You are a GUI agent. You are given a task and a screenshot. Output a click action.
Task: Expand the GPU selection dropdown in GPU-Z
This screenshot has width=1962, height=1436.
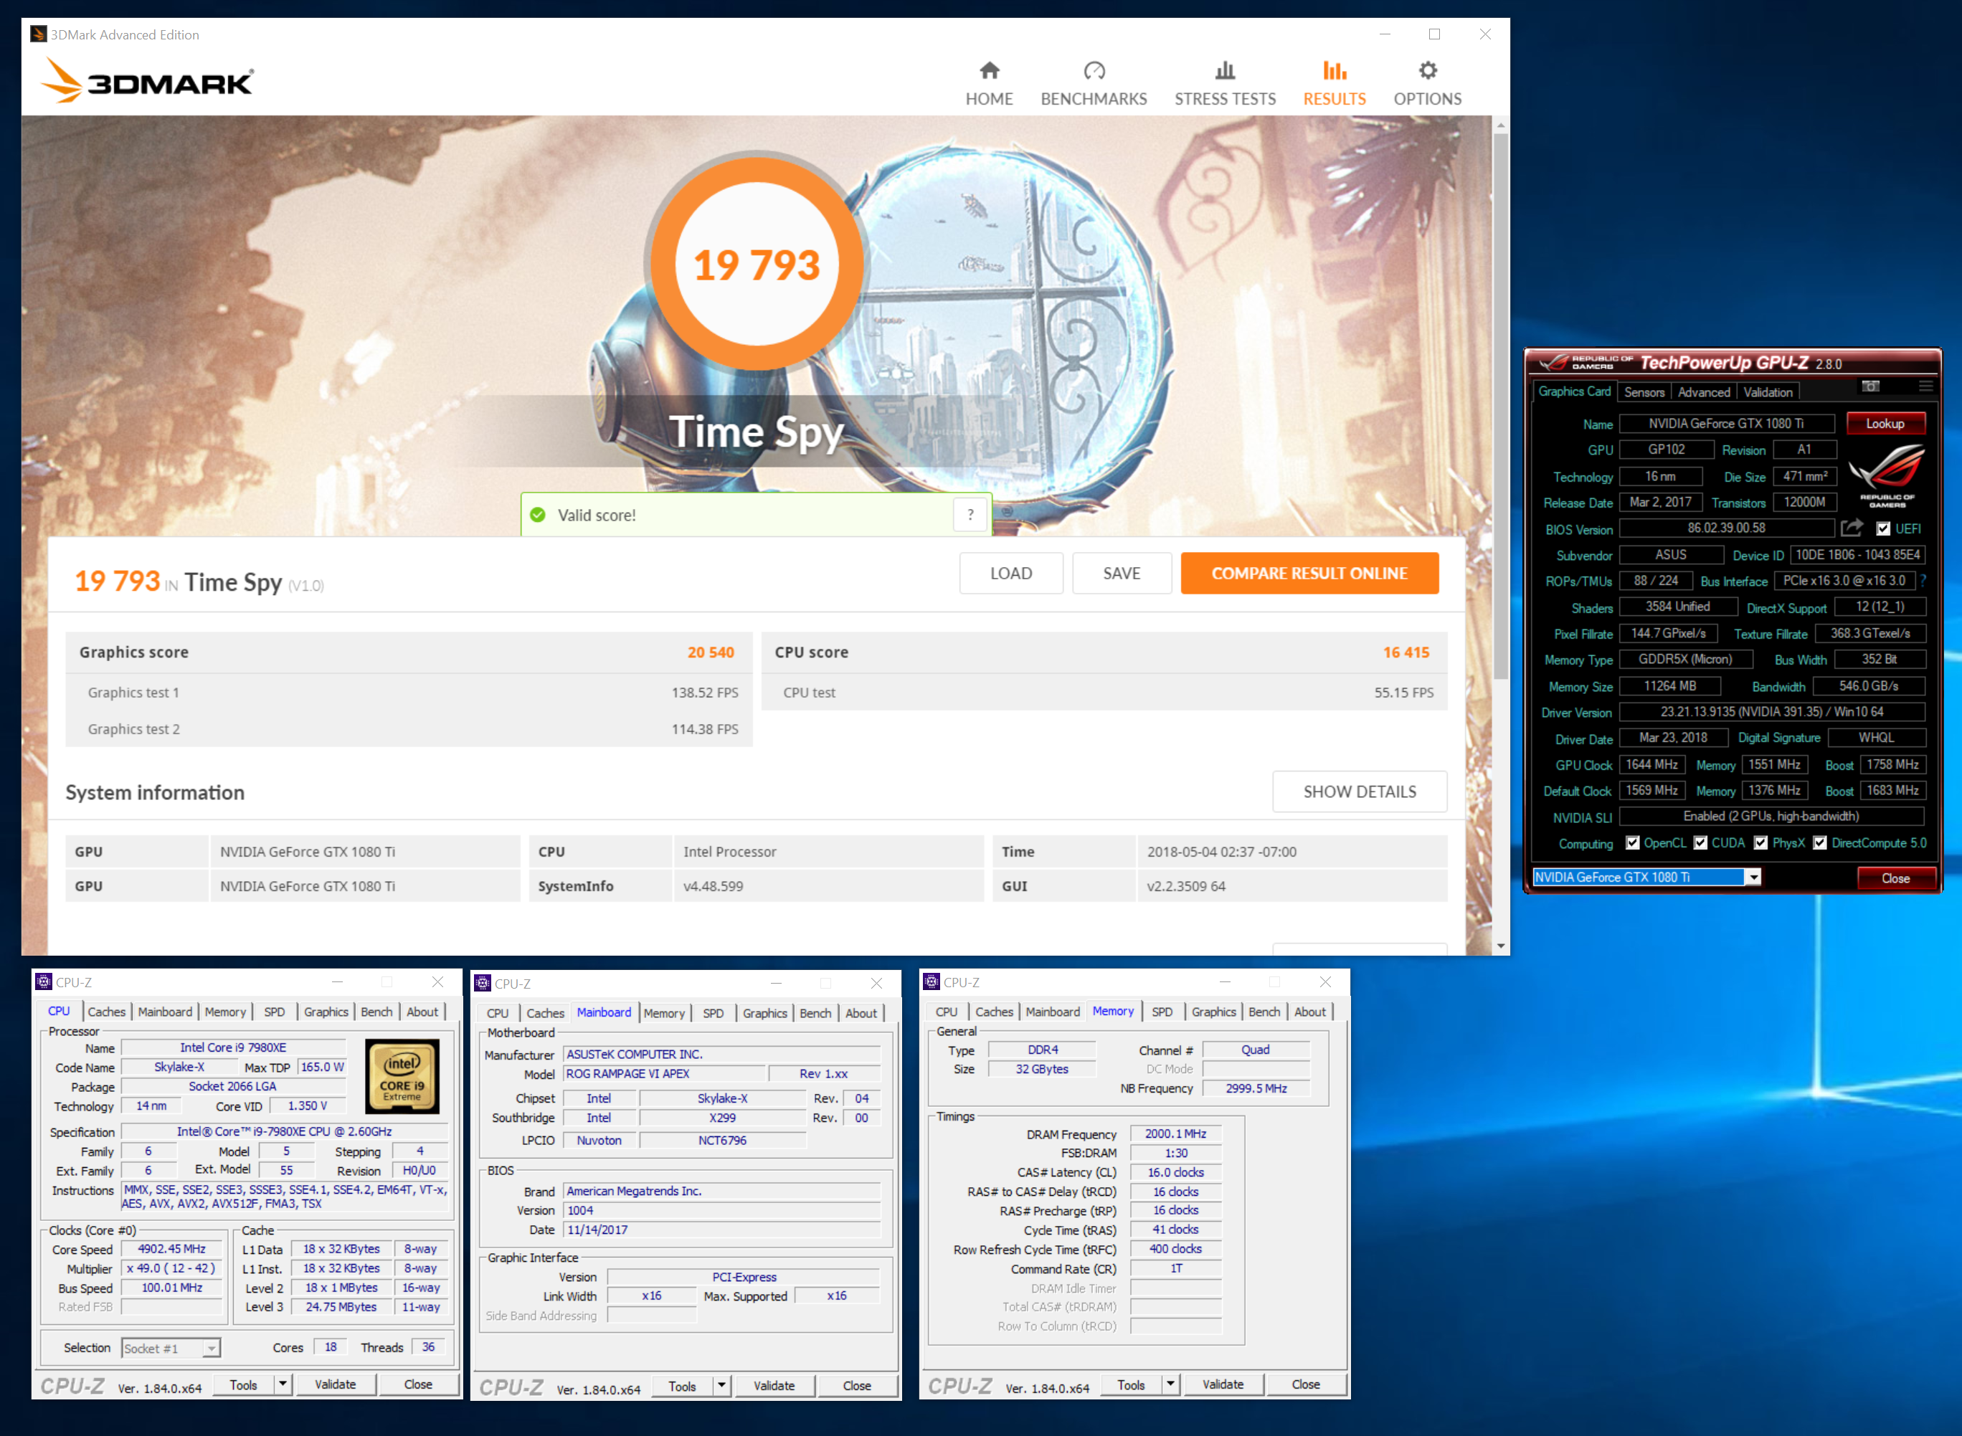[1753, 877]
